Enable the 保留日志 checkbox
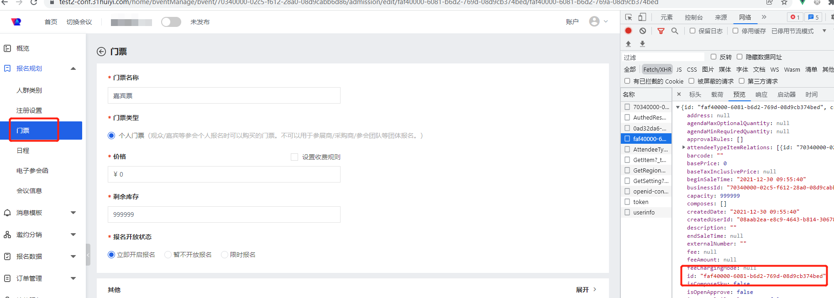This screenshot has height=298, width=834. click(692, 31)
